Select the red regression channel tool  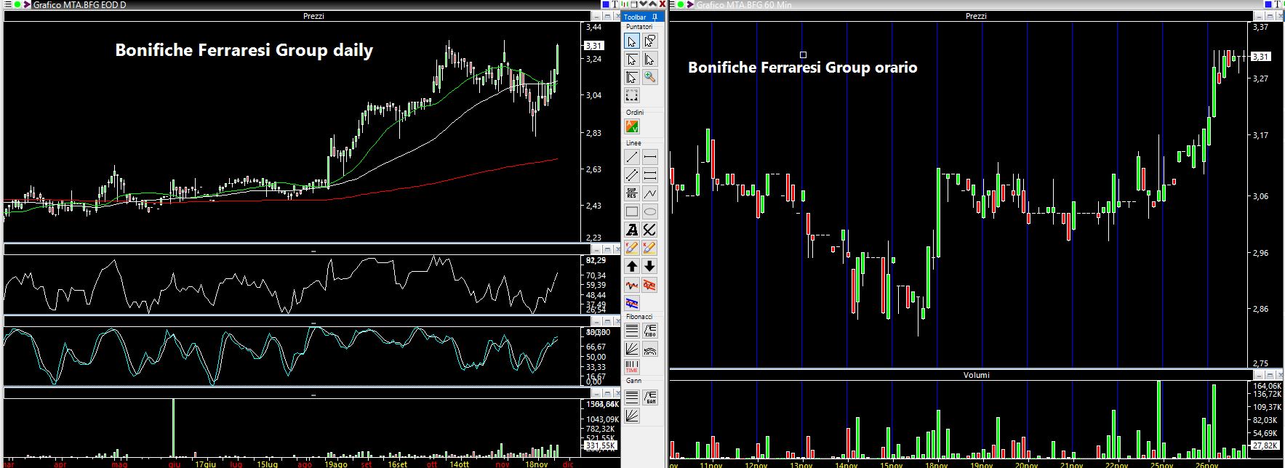click(x=650, y=285)
